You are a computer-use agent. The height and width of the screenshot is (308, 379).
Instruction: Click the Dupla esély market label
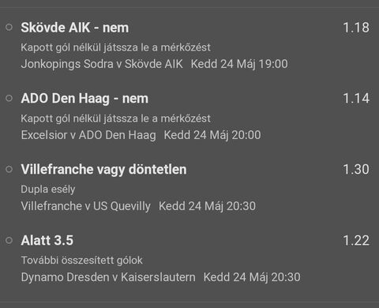coord(48,190)
